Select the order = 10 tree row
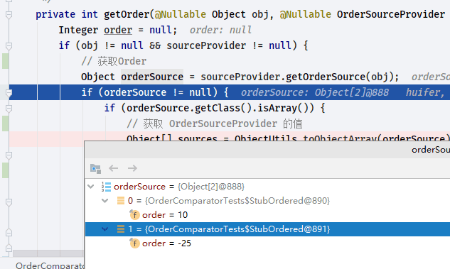The width and height of the screenshot is (450, 269). point(267,215)
